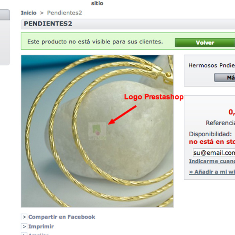Click the Pendientes2 breadcrumb text

click(65, 13)
